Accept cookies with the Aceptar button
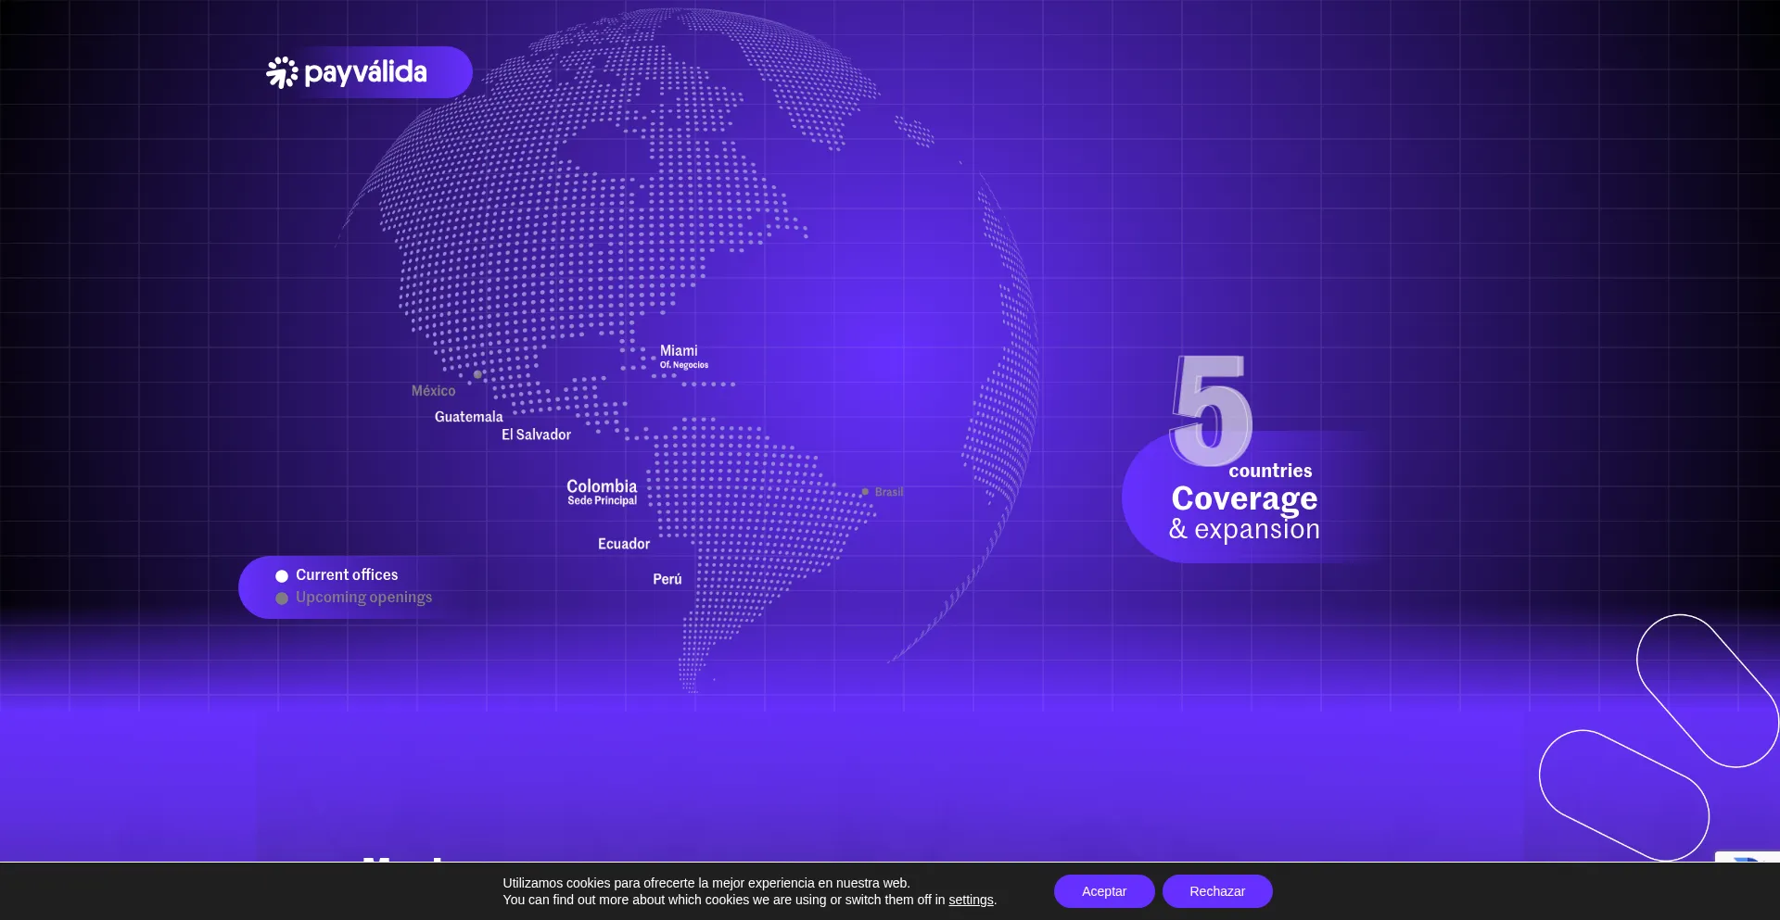Viewport: 1780px width, 920px height. coord(1103,891)
